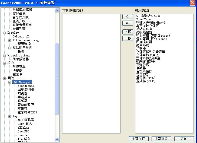
Task: Select 高级限幅器 in DSP list
Action: (144, 32)
